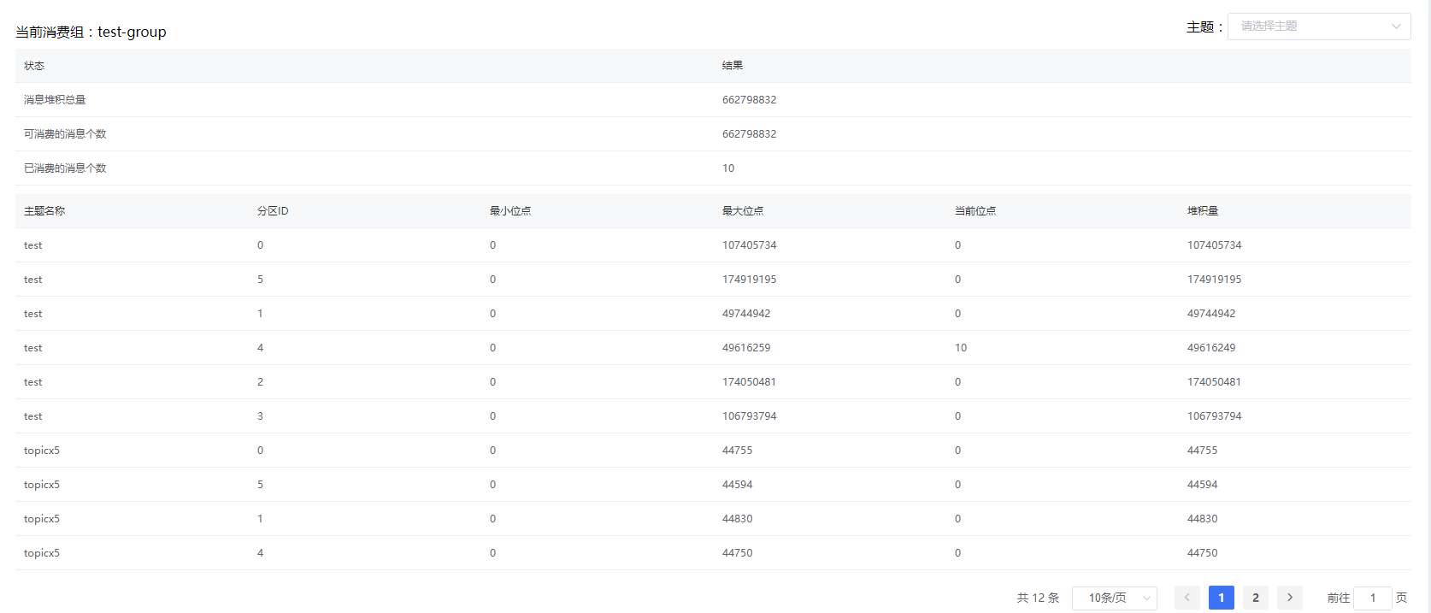Click the 最大位点 column header
This screenshot has height=613, width=1431.
[x=742, y=211]
